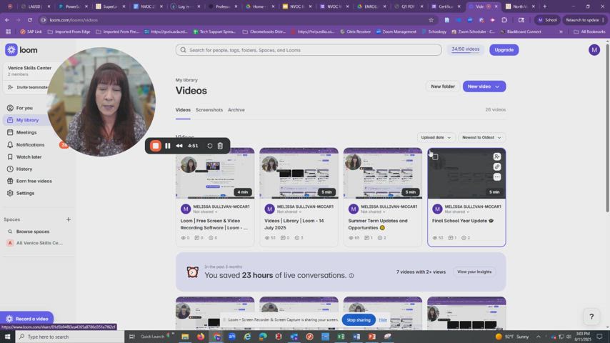Open the Videos | Library | Loom thumbnail

pos(299,173)
